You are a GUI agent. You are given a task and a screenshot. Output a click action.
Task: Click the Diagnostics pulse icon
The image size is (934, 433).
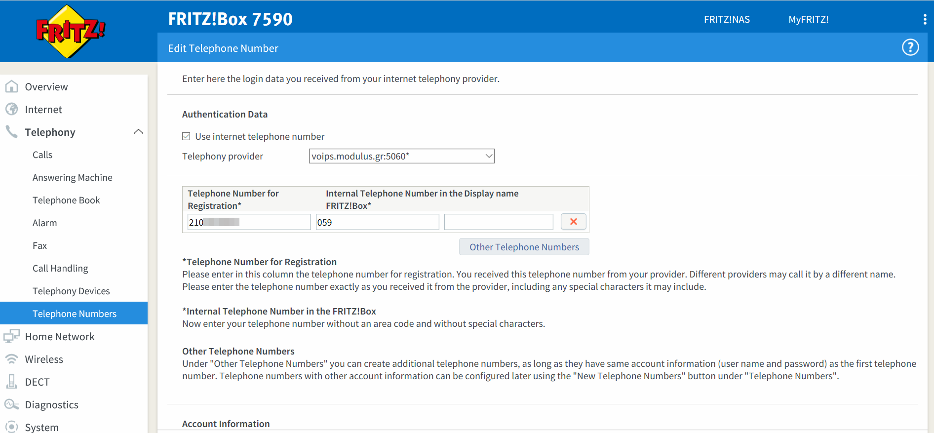pyautogui.click(x=11, y=404)
